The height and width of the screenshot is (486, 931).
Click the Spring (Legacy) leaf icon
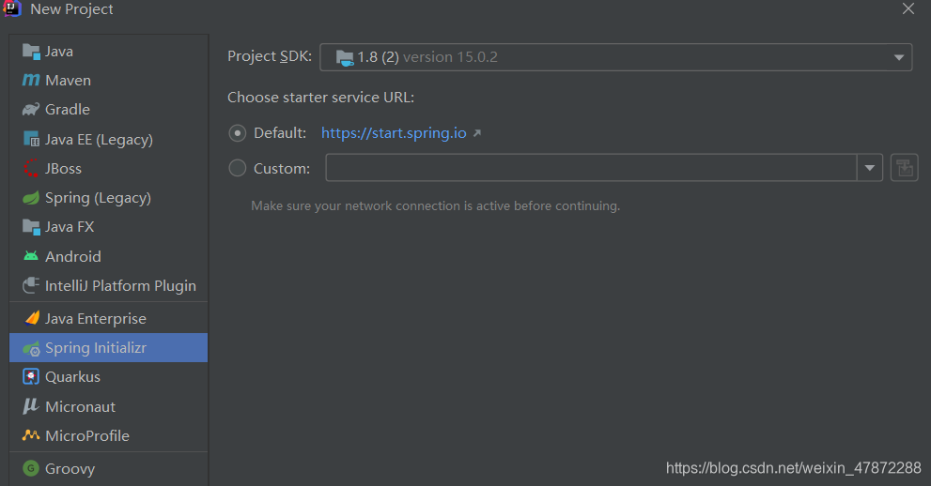pos(31,197)
